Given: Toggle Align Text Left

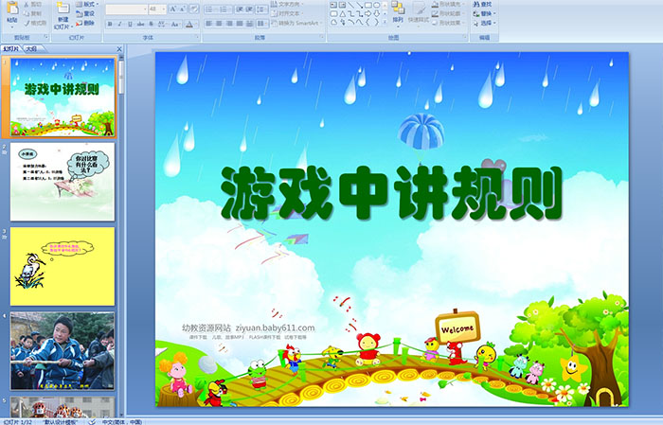Looking at the screenshot, I should pos(209,24).
